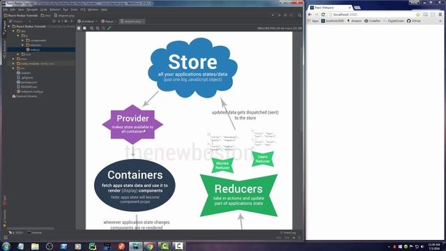The width and height of the screenshot is (446, 251).
Task: Open the Edit menu
Action: click(x=13, y=10)
